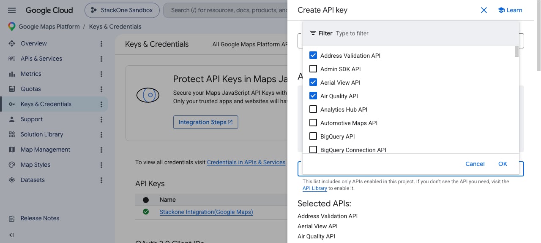
Task: Click the APIs & Services sidebar icon
Action: [12, 59]
